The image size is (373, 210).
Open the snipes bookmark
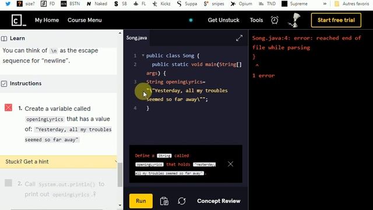click(x=214, y=4)
